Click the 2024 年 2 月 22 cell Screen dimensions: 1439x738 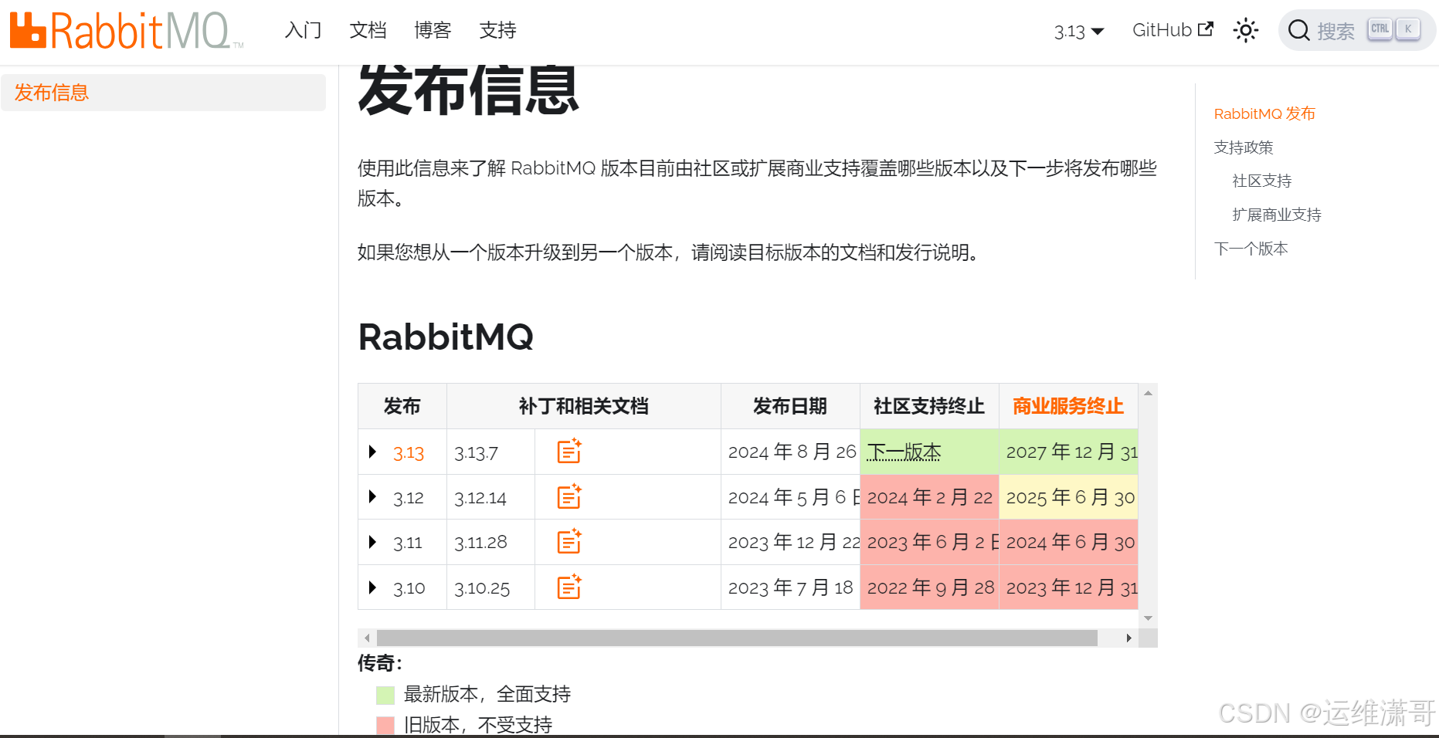pos(929,497)
